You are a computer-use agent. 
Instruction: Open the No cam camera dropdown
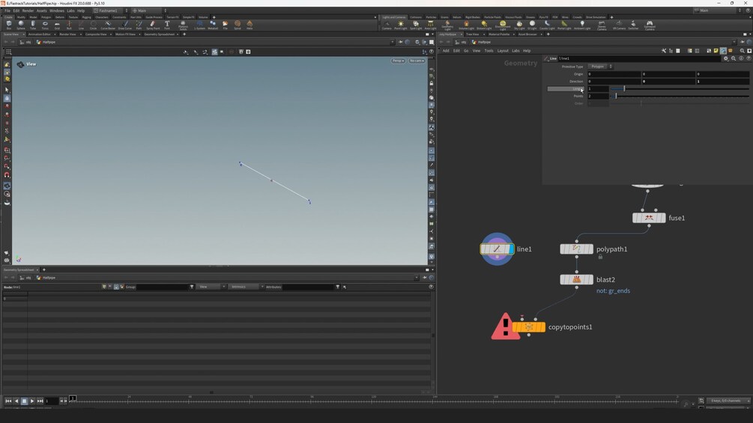coord(417,61)
